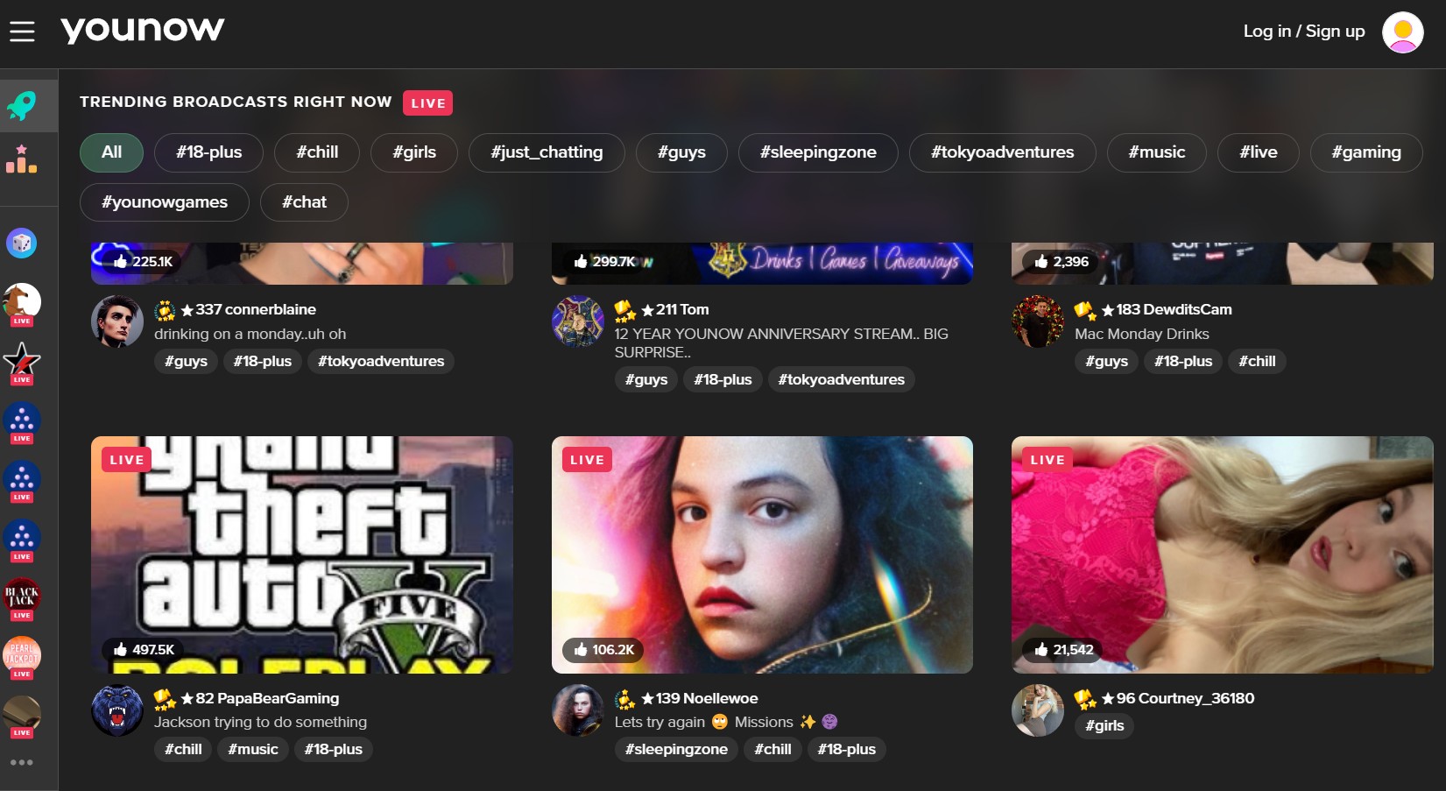This screenshot has width=1446, height=791.
Task: Open Noellewoe's live broadcast thumbnail
Action: (762, 554)
